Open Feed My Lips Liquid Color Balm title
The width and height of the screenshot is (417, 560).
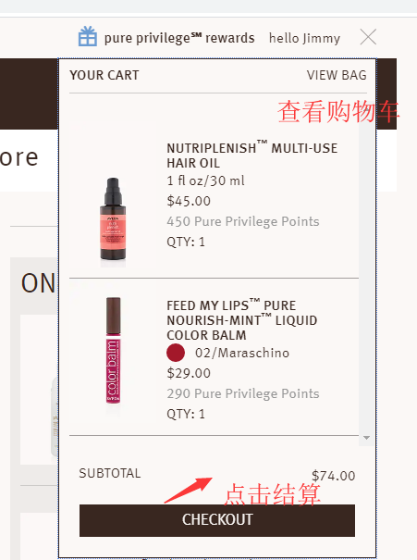(242, 320)
